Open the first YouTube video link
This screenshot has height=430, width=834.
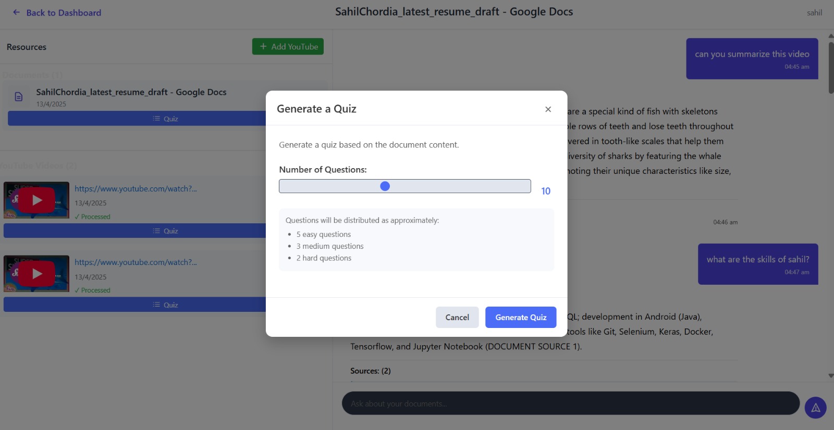(x=136, y=189)
